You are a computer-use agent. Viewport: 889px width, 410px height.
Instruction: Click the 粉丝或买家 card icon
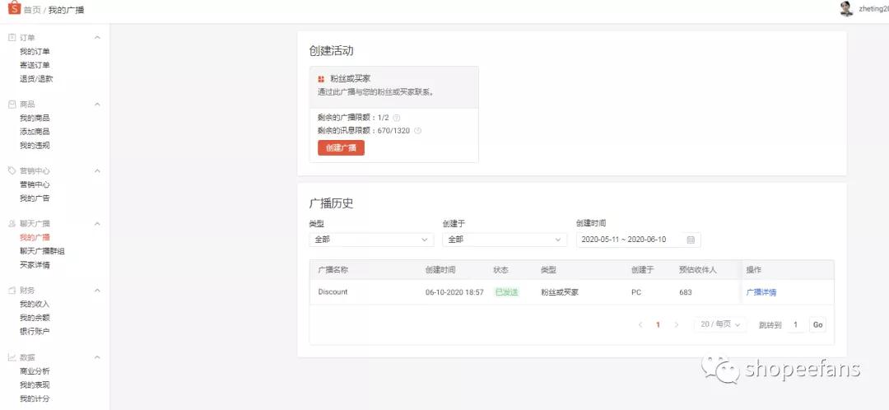click(x=321, y=79)
